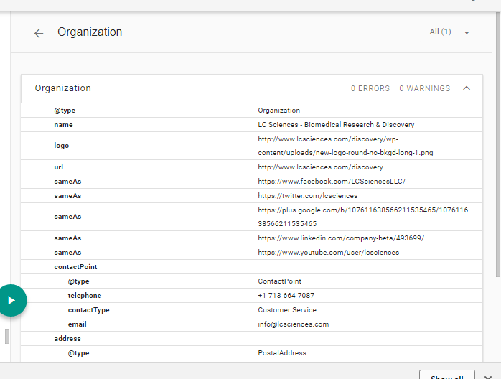Collapse the Organization card with chevron
Image resolution: width=501 pixels, height=379 pixels.
pyautogui.click(x=467, y=88)
